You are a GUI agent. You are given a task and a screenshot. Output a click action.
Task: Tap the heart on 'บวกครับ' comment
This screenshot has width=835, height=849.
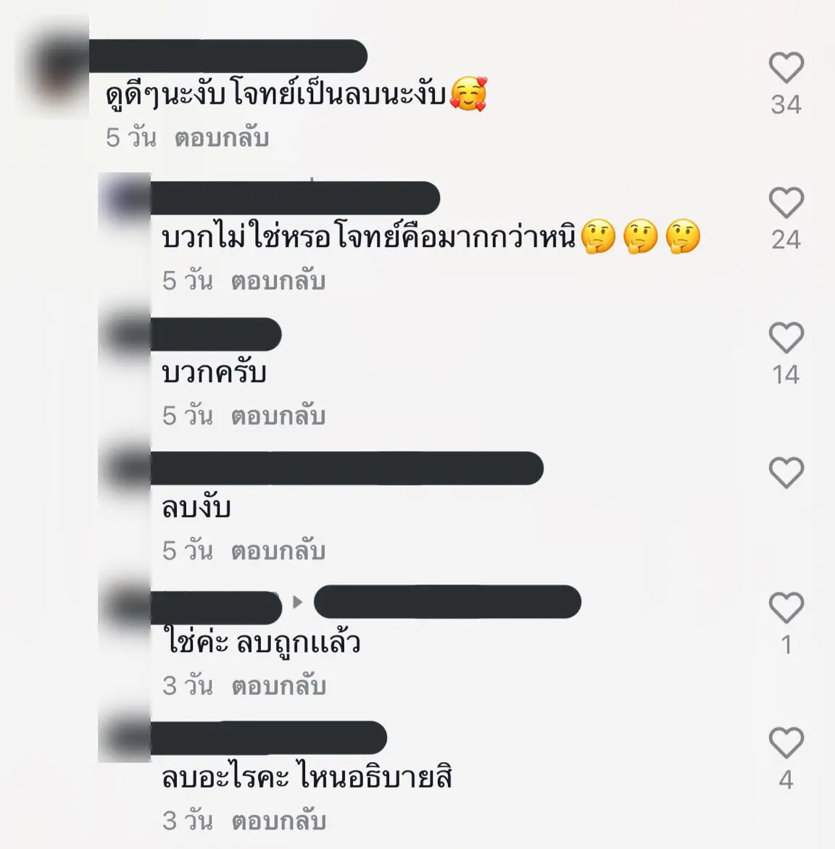[786, 337]
